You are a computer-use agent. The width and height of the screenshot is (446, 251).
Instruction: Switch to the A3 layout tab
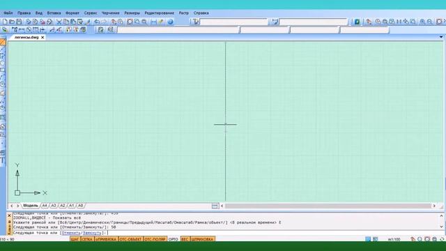tap(54, 206)
